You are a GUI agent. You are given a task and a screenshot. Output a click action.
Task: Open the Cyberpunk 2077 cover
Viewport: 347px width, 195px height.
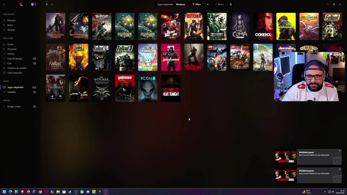286,26
